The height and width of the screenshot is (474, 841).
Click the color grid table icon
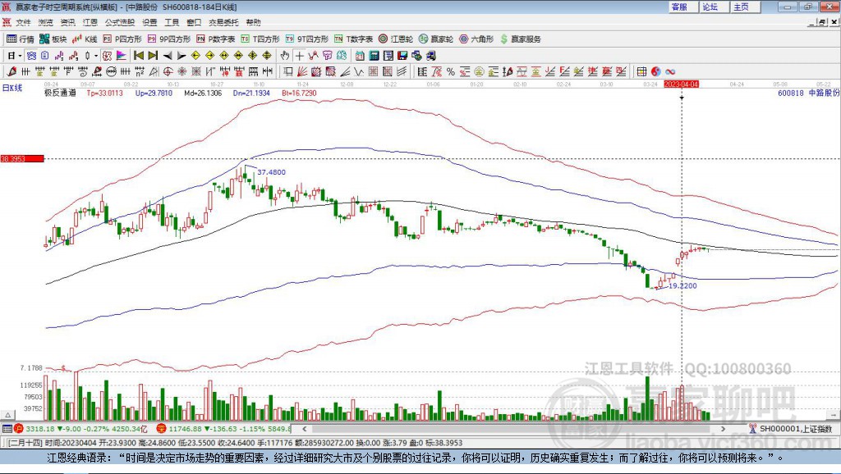[641, 72]
